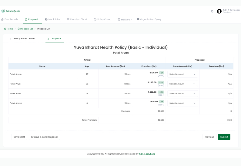Click premium value 4,175.00
The width and height of the screenshot is (241, 166).
click(154, 73)
